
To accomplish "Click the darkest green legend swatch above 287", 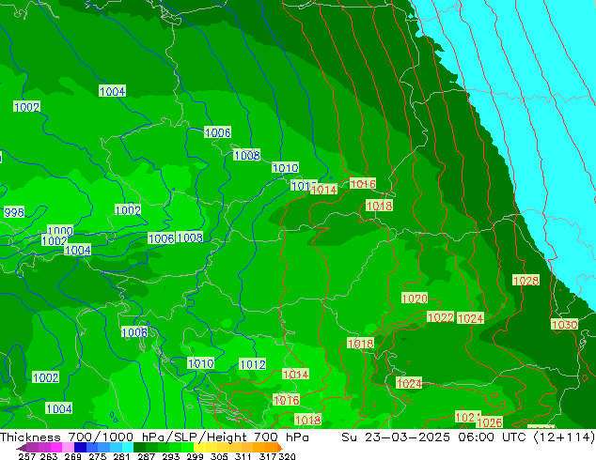I will tap(139, 447).
